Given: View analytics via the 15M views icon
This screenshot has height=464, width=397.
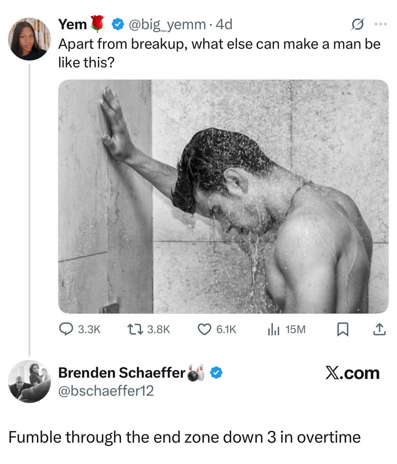Looking at the screenshot, I should [x=273, y=329].
